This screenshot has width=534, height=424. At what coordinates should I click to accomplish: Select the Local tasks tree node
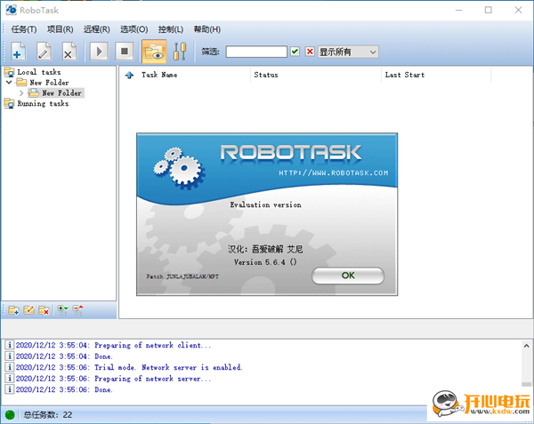click(39, 72)
